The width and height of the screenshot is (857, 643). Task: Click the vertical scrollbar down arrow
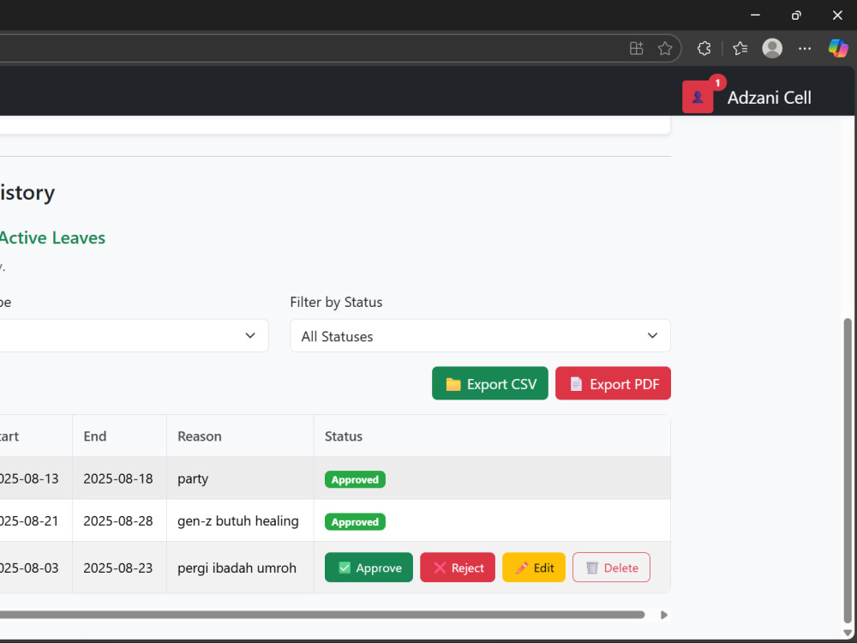point(848,633)
